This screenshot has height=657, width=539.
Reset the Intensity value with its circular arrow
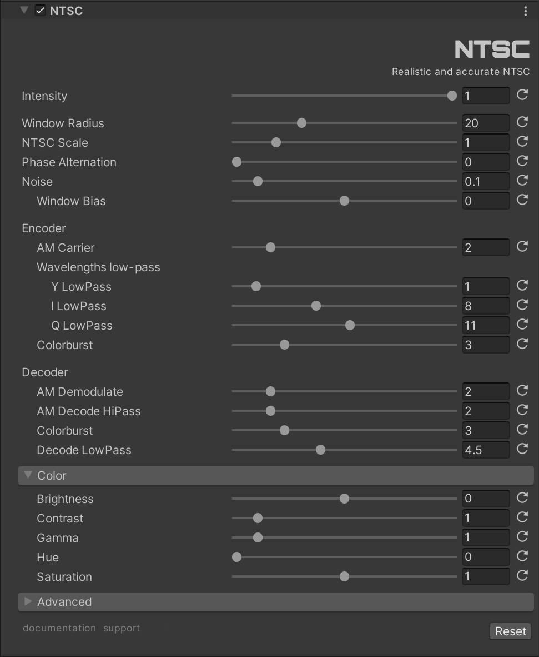522,95
